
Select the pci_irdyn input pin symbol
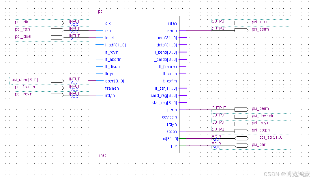click(57, 95)
